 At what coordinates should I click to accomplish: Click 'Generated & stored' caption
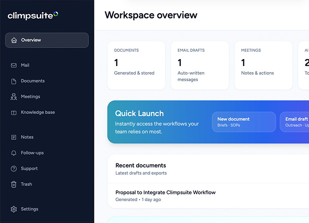[x=134, y=73]
